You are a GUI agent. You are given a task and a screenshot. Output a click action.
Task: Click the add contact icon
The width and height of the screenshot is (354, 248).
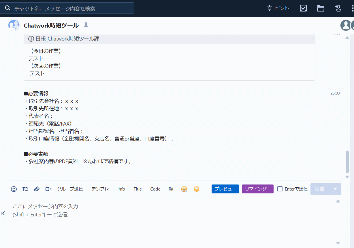click(338, 8)
